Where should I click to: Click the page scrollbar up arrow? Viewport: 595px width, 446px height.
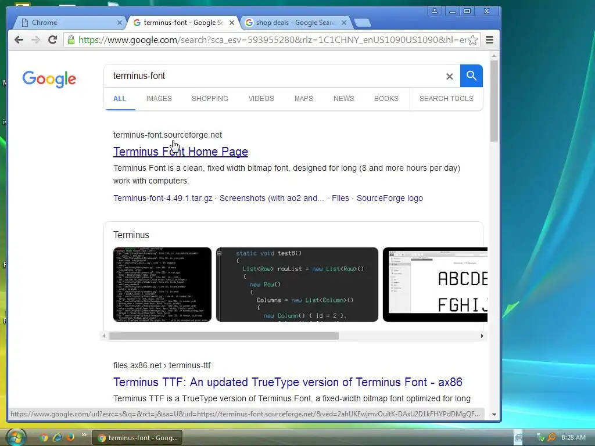tap(494, 56)
